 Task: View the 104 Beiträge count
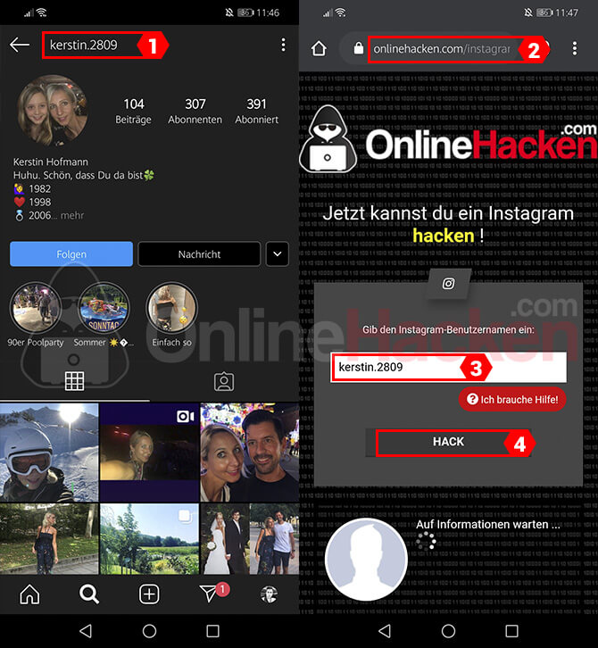[x=133, y=111]
